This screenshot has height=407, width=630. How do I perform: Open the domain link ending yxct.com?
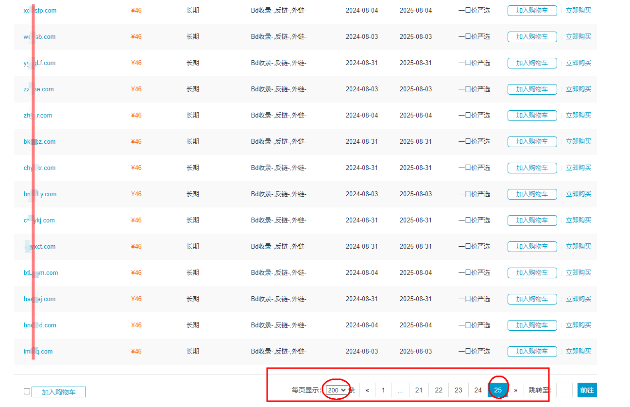pos(39,246)
